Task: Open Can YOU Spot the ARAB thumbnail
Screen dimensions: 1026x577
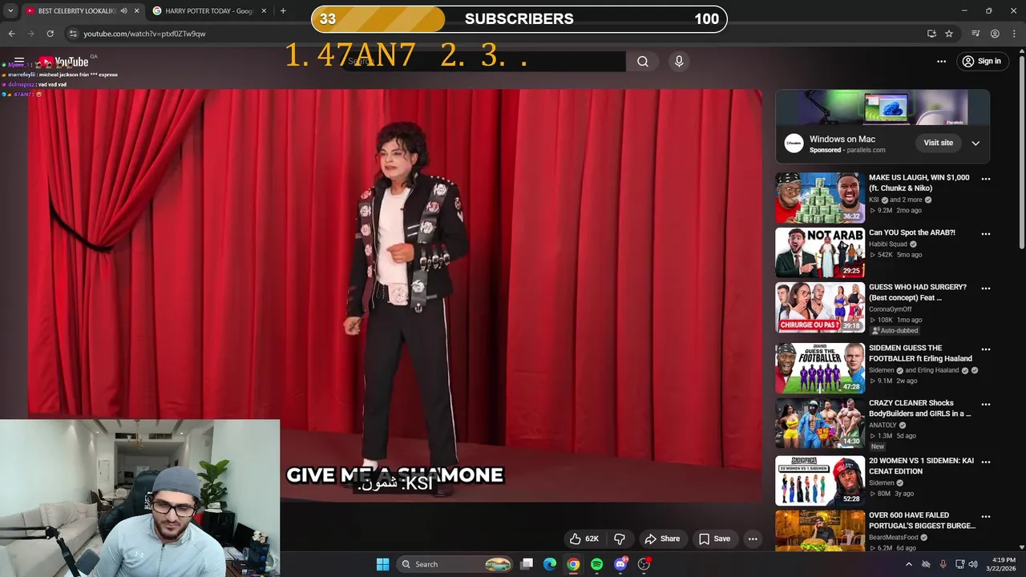Action: pos(819,252)
